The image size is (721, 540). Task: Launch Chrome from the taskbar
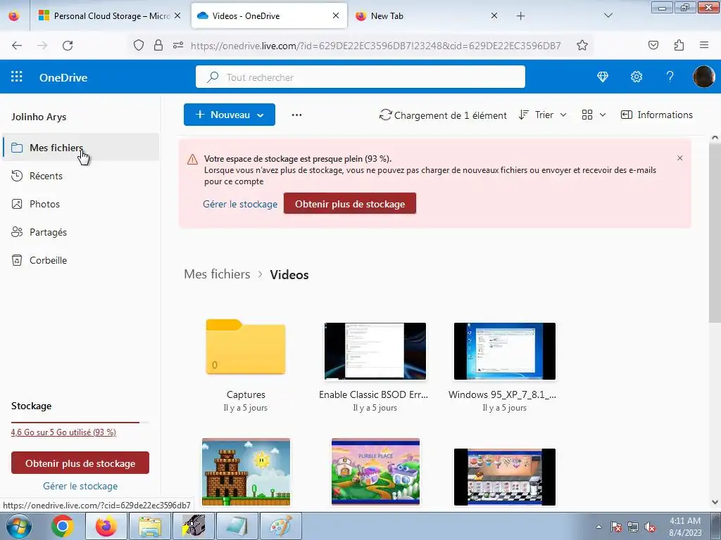click(x=63, y=526)
